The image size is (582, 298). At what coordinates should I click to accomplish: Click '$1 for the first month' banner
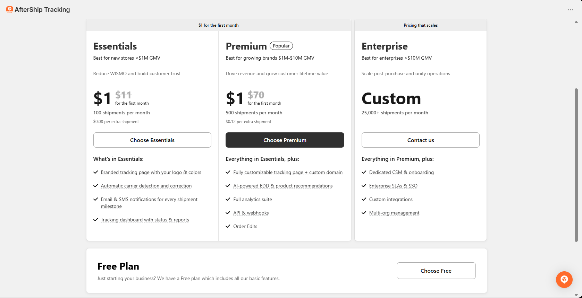point(219,25)
